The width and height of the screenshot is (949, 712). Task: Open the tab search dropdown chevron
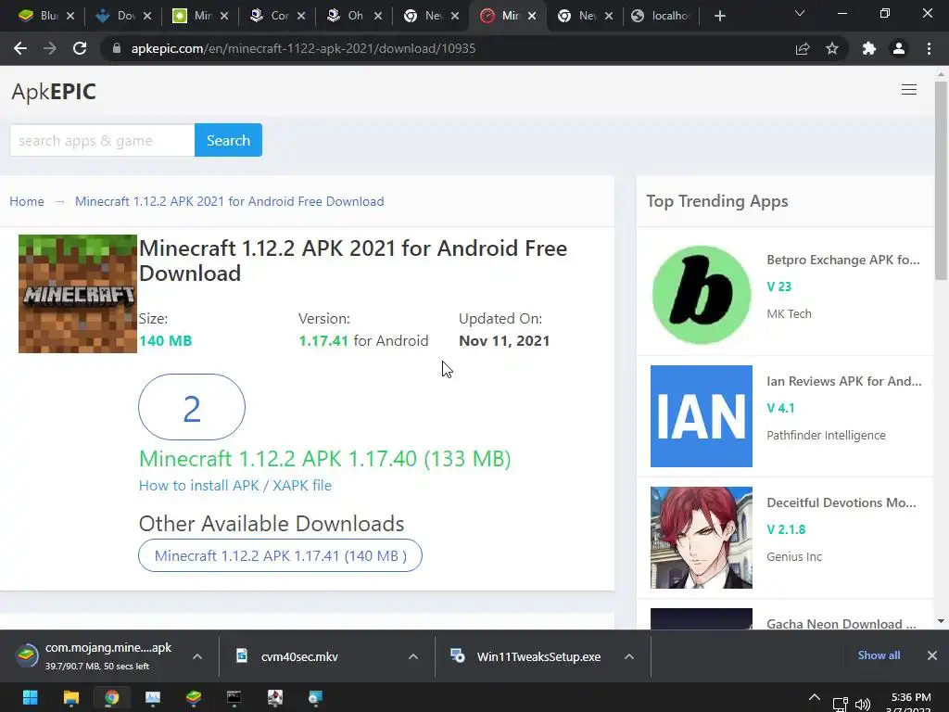click(800, 13)
